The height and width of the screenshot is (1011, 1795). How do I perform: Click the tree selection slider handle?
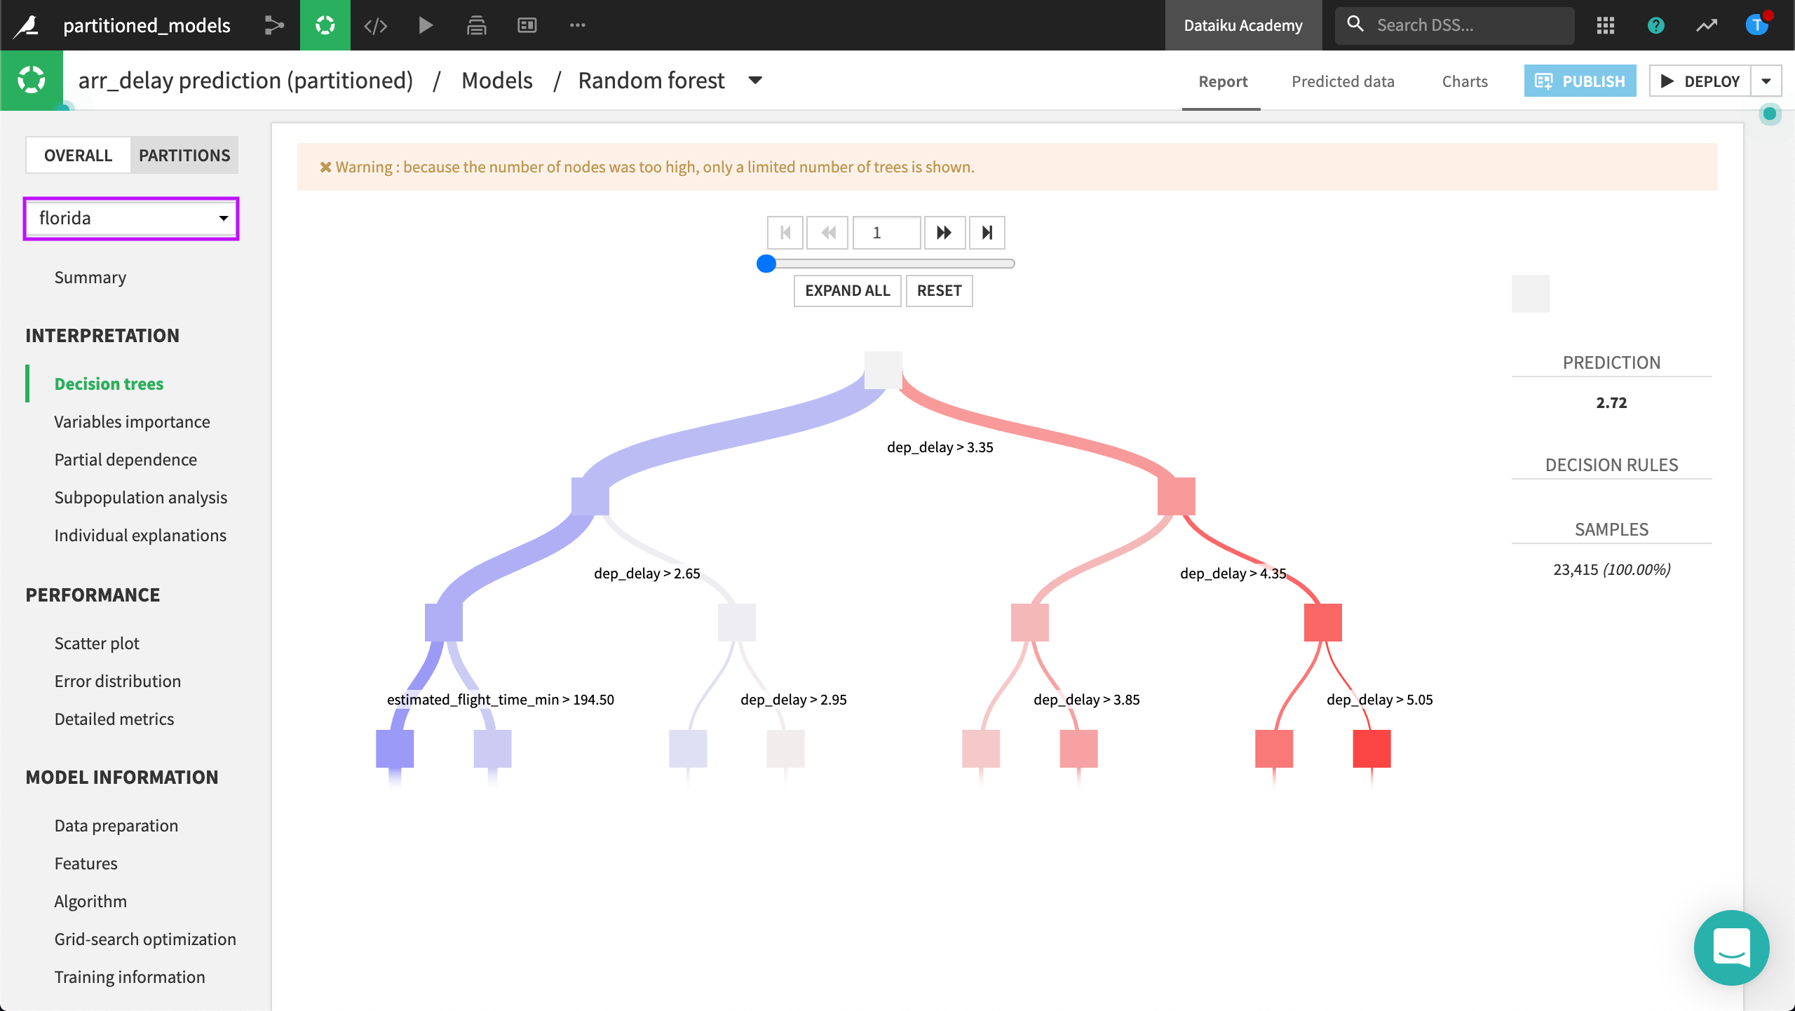[x=766, y=264]
